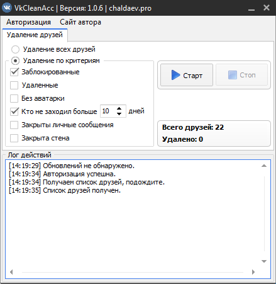Click the blue play icon on Старт
This screenshot has width=276, height=284.
[x=175, y=75]
